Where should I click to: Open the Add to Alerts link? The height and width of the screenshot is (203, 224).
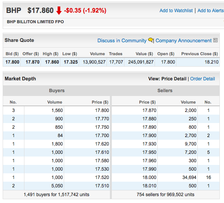[x=211, y=11]
